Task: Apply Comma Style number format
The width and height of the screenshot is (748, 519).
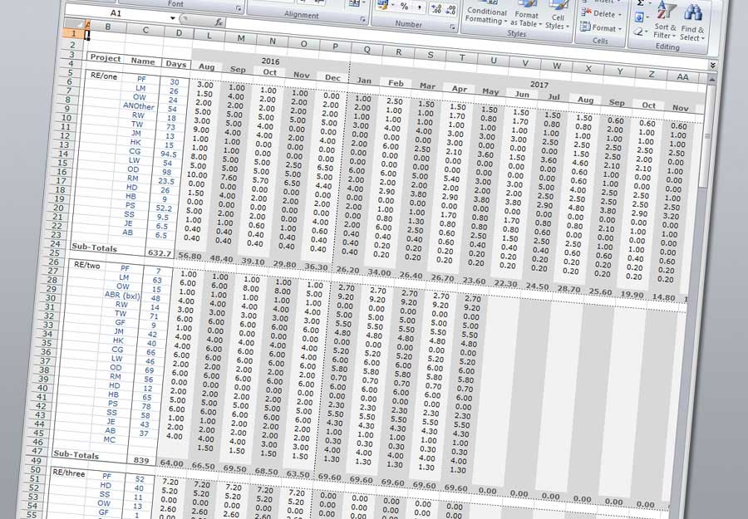Action: 420,7
